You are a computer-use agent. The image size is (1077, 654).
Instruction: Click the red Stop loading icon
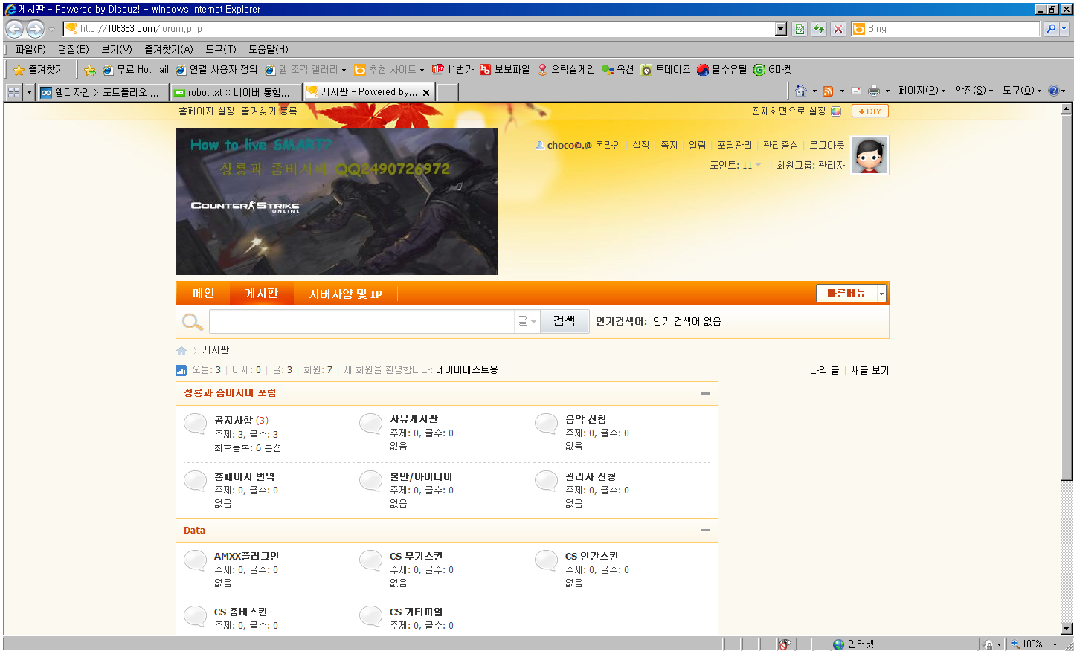click(838, 29)
